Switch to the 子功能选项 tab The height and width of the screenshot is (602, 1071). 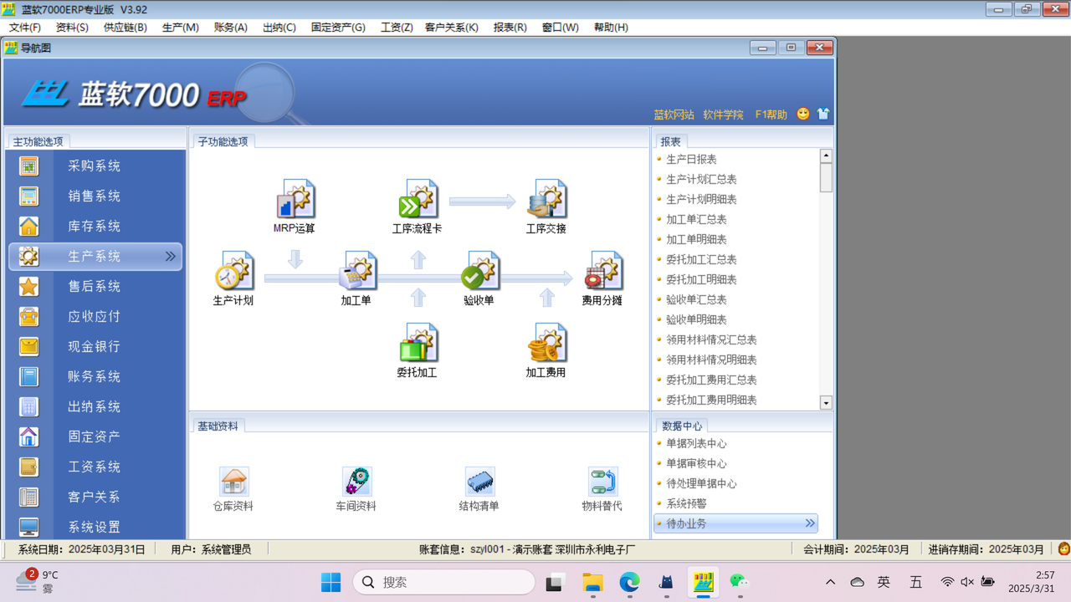(x=223, y=141)
